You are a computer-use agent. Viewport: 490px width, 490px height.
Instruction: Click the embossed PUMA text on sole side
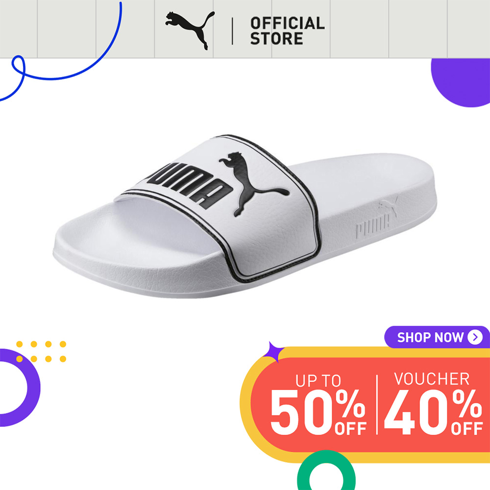(373, 224)
